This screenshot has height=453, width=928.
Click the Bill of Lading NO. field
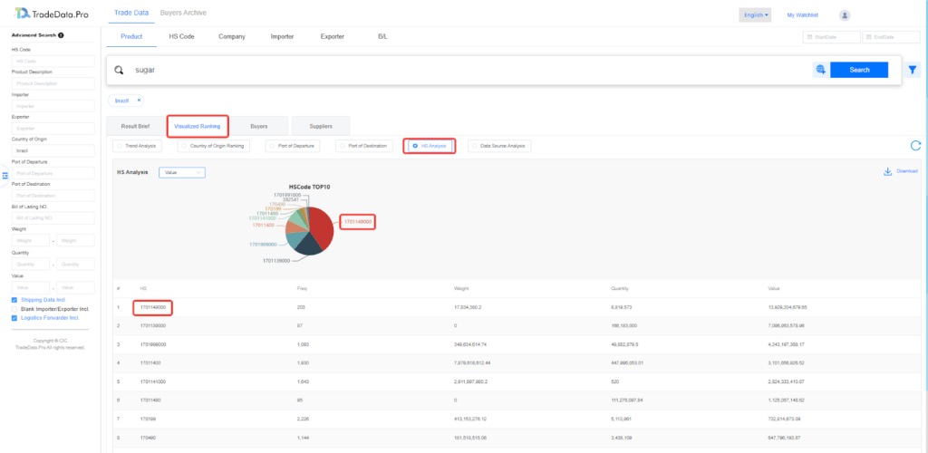(53, 218)
